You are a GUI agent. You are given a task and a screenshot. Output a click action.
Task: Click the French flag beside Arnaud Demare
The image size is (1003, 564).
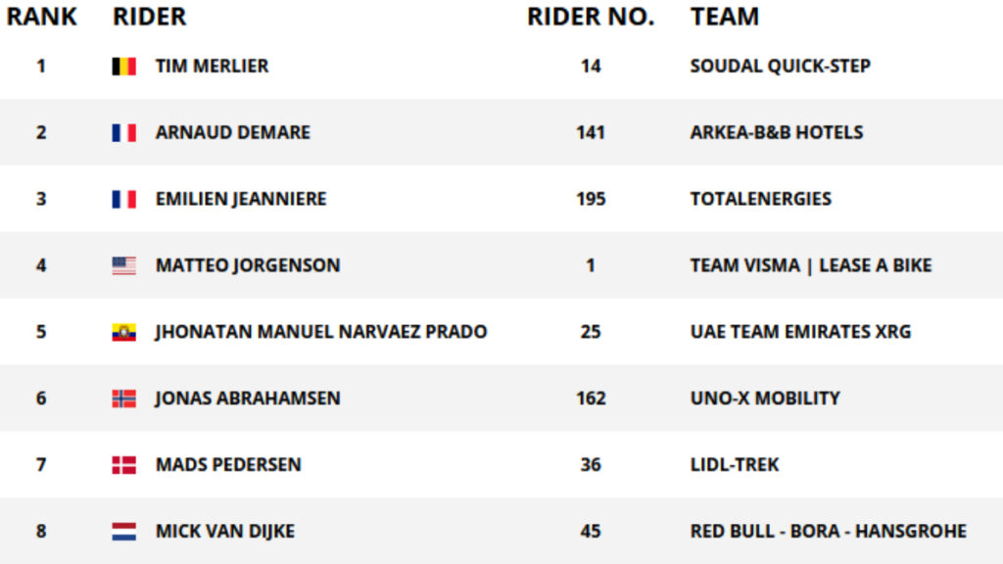click(x=124, y=132)
